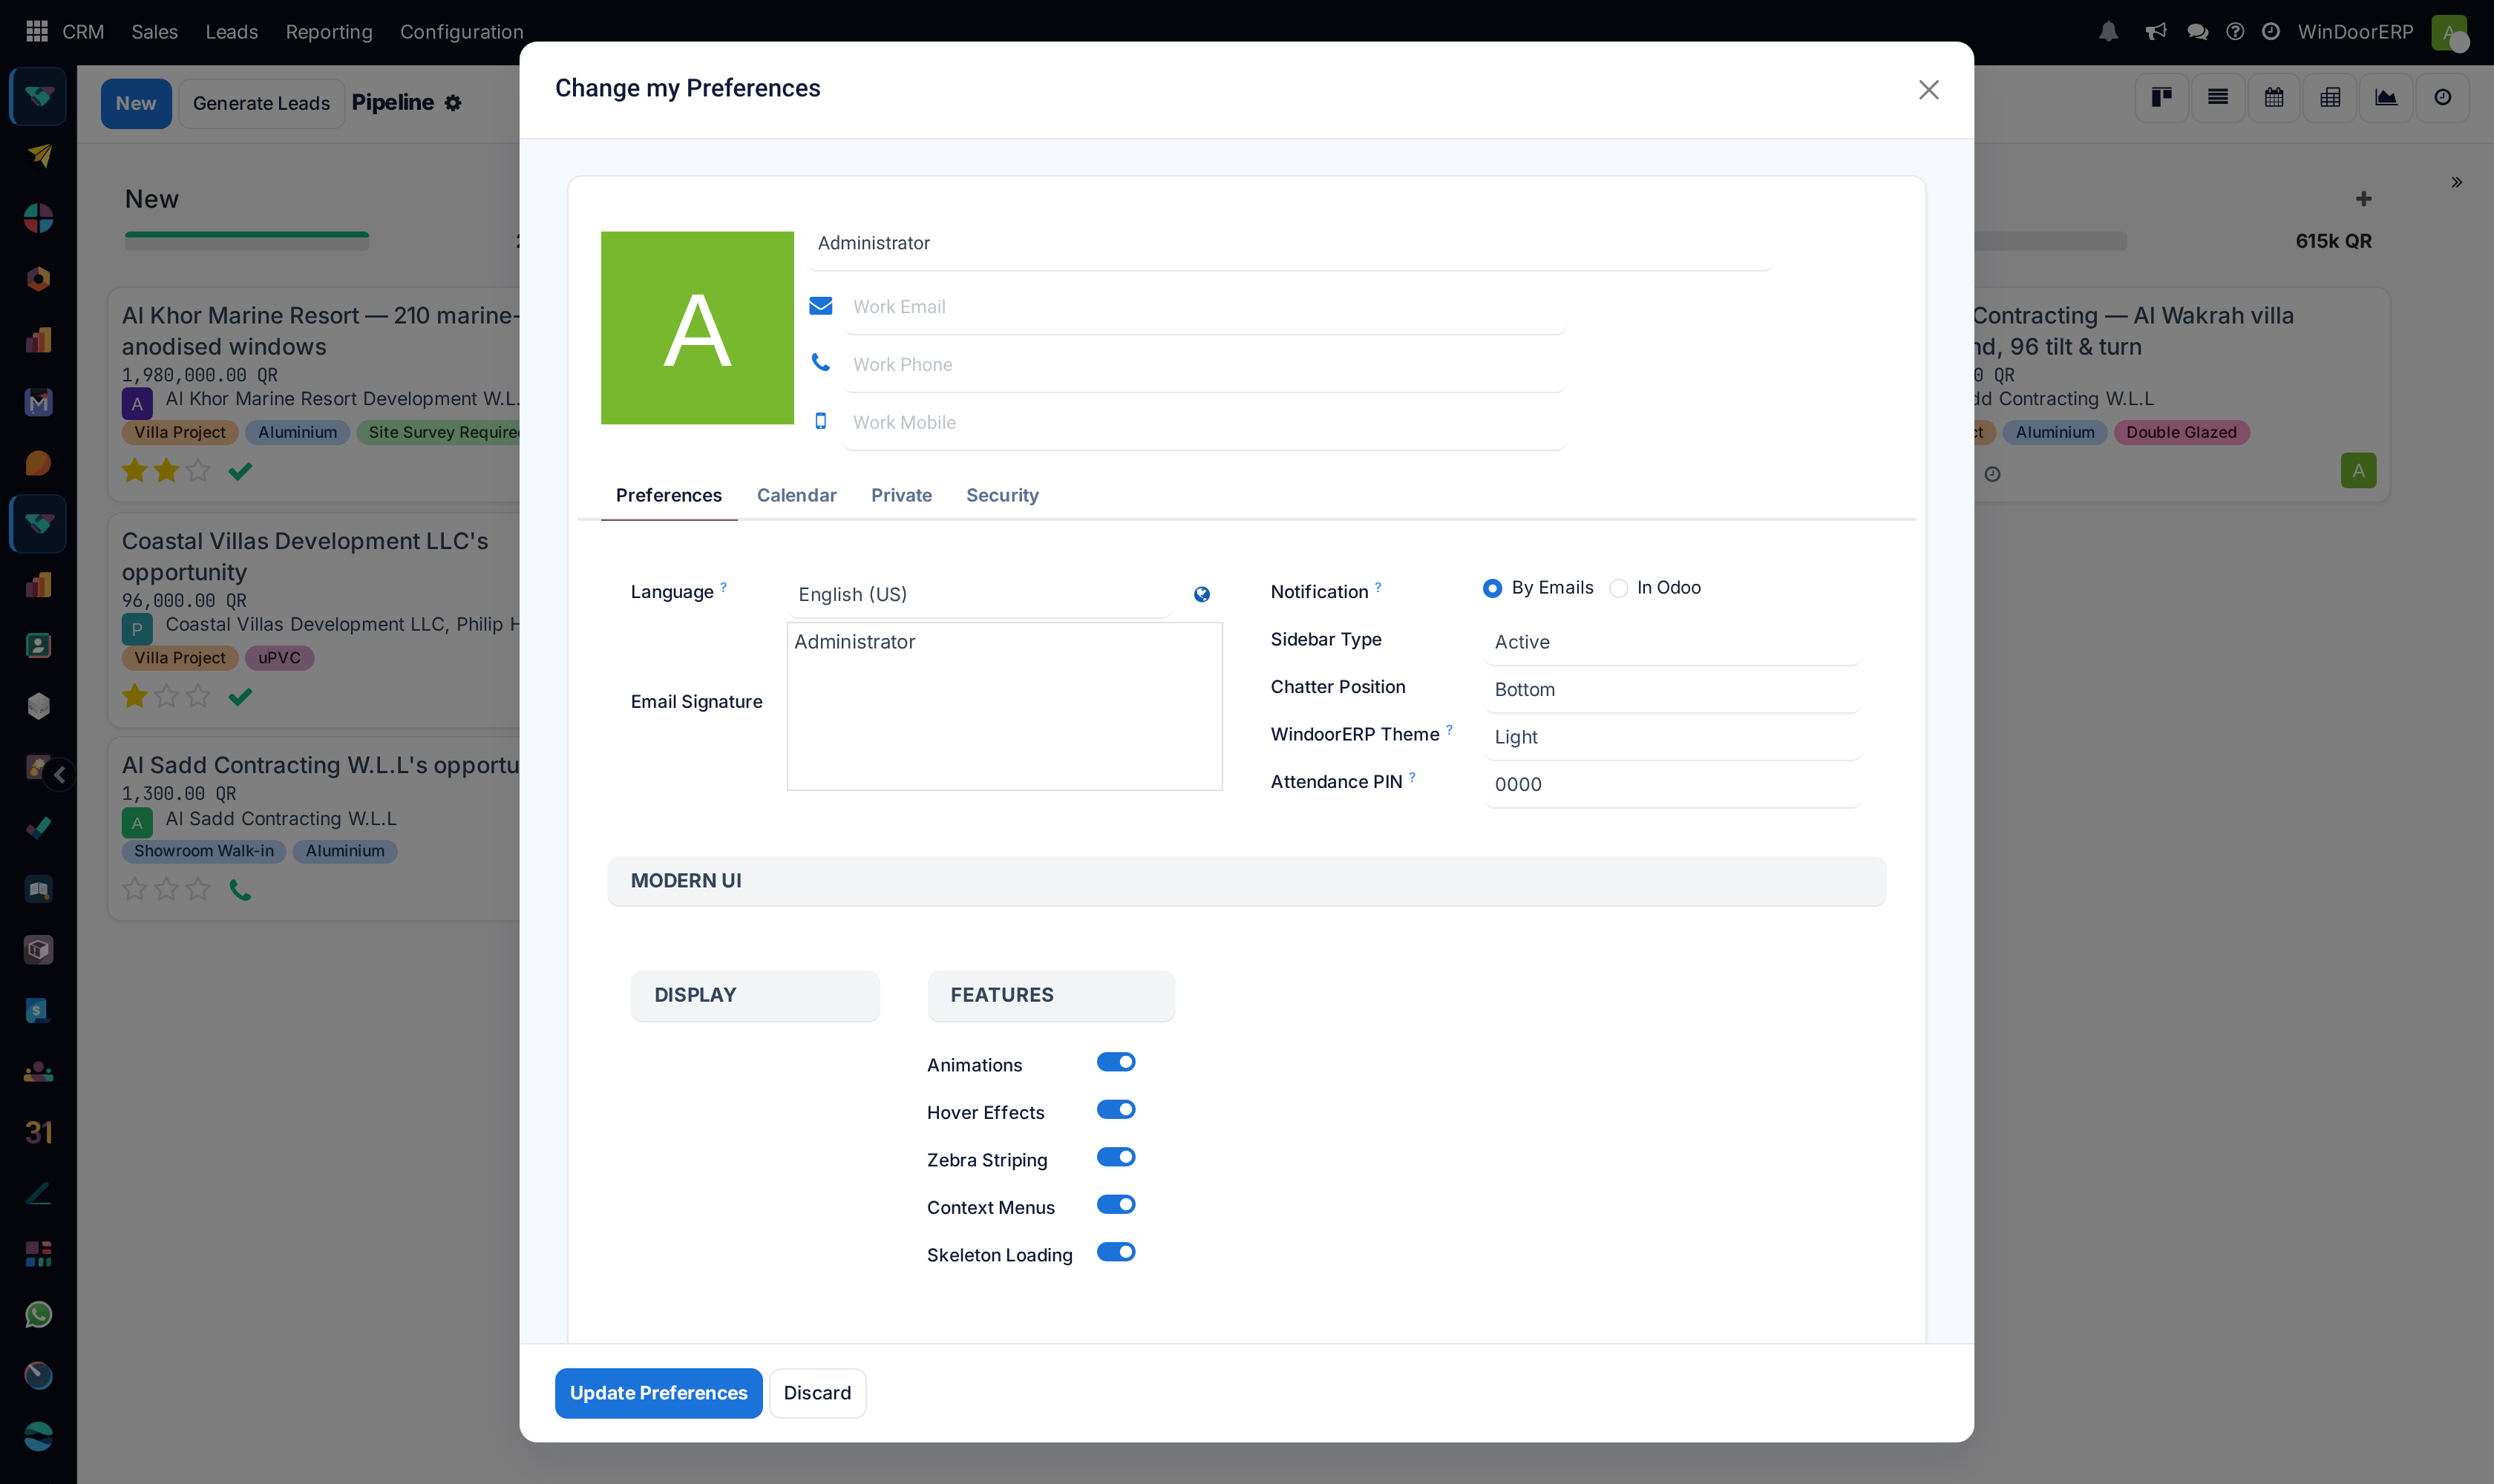This screenshot has height=1484, width=2494.
Task: Set third priority star on Al Khor card
Action: (x=198, y=470)
